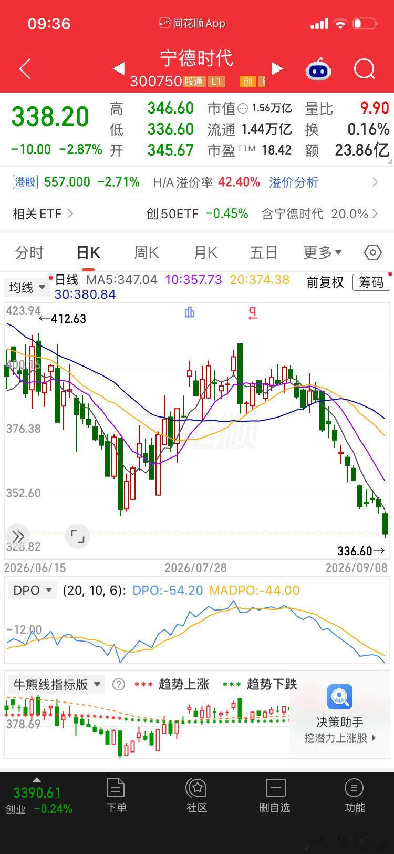This screenshot has width=394, height=854.
Task: Tap DPO:-54.20 value label
Action: click(168, 590)
